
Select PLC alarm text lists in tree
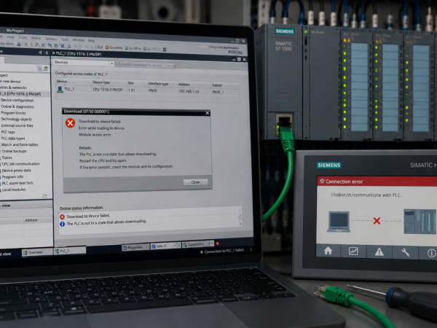click(x=17, y=183)
